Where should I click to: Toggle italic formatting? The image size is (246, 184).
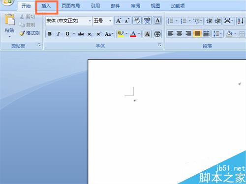pos(59,34)
